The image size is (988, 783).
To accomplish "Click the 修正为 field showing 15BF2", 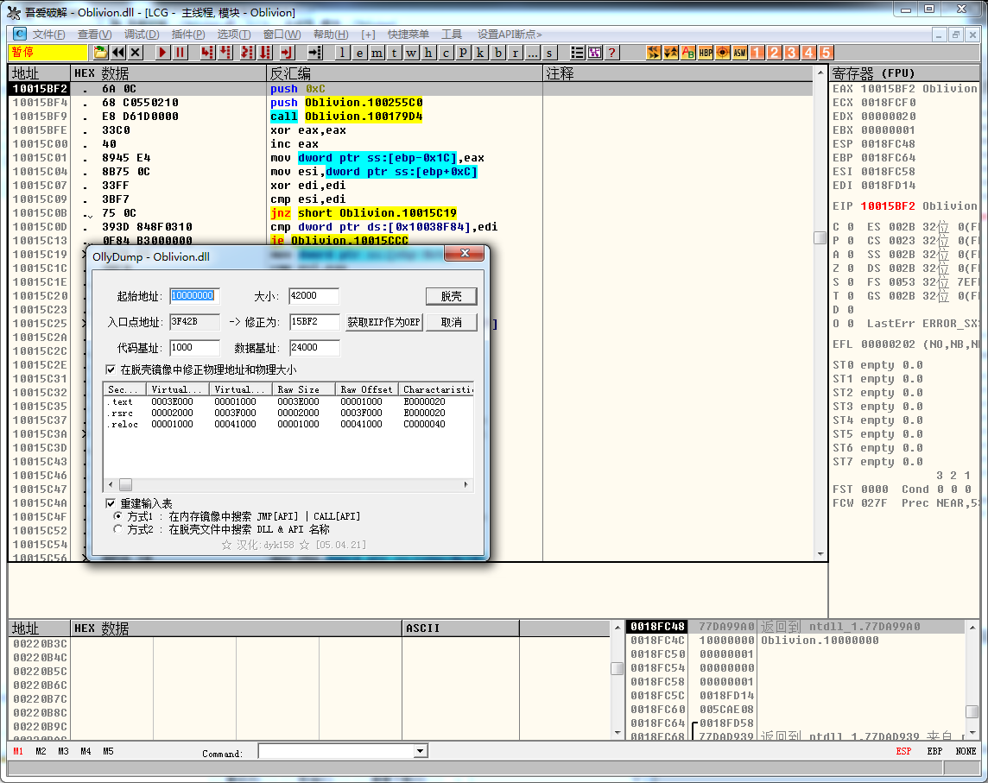I will 314,323.
